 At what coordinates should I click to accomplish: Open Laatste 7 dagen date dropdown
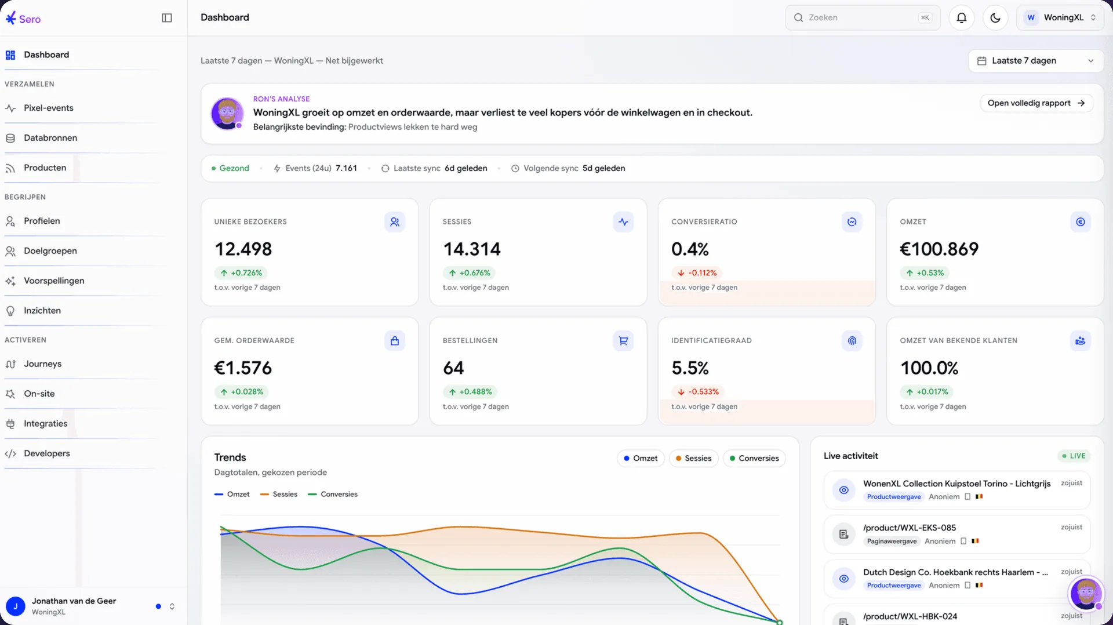[1036, 61]
